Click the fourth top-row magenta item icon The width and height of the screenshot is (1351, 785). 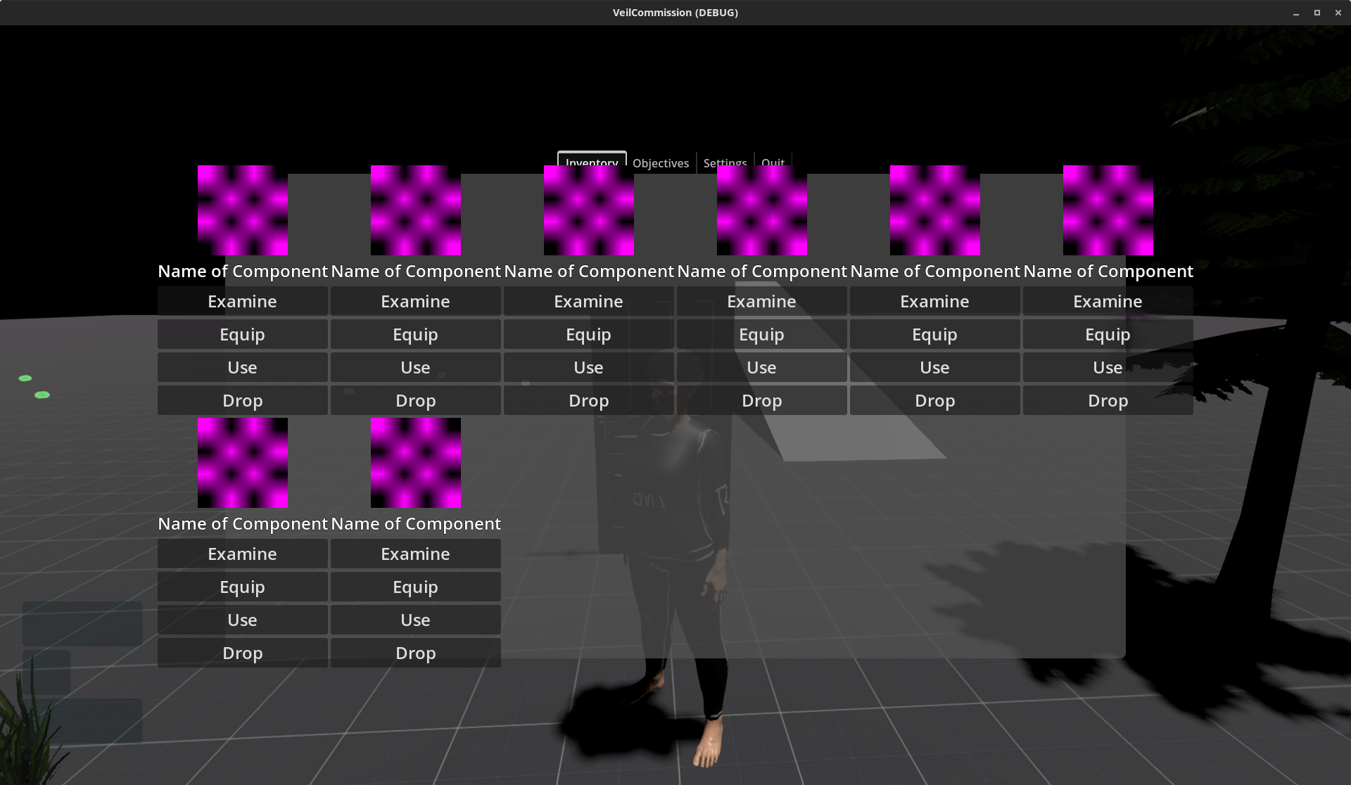coord(761,210)
